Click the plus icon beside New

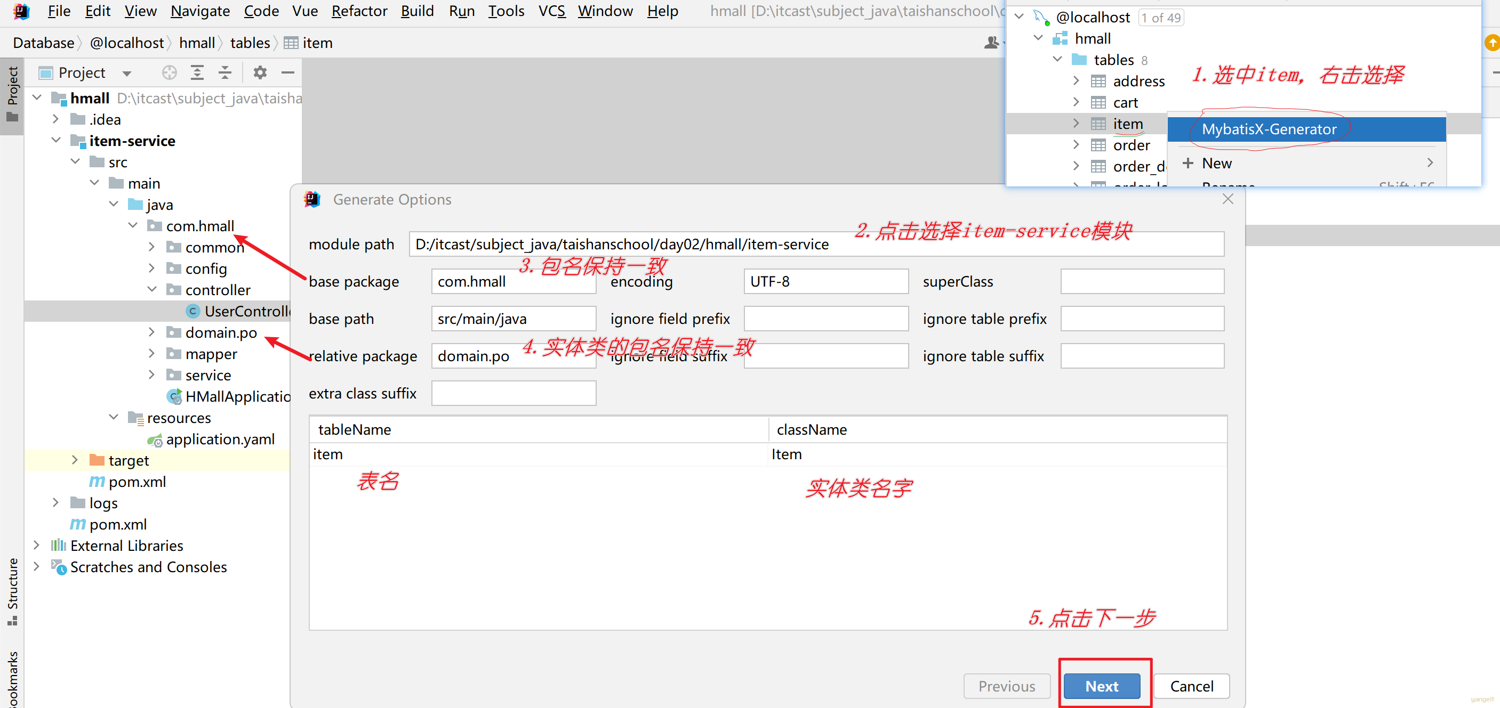1188,163
